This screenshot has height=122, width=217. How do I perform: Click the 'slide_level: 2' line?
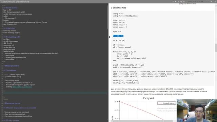(x=7, y=43)
